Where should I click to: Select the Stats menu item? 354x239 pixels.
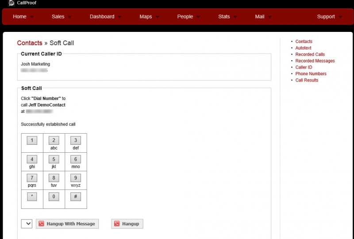click(224, 17)
